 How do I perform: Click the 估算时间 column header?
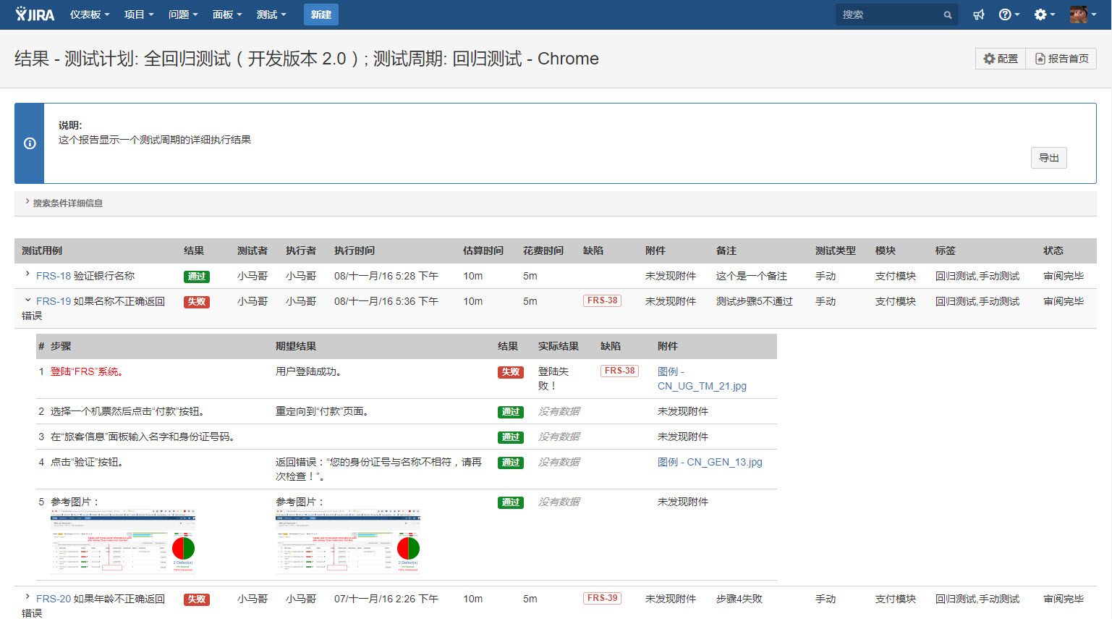(483, 250)
